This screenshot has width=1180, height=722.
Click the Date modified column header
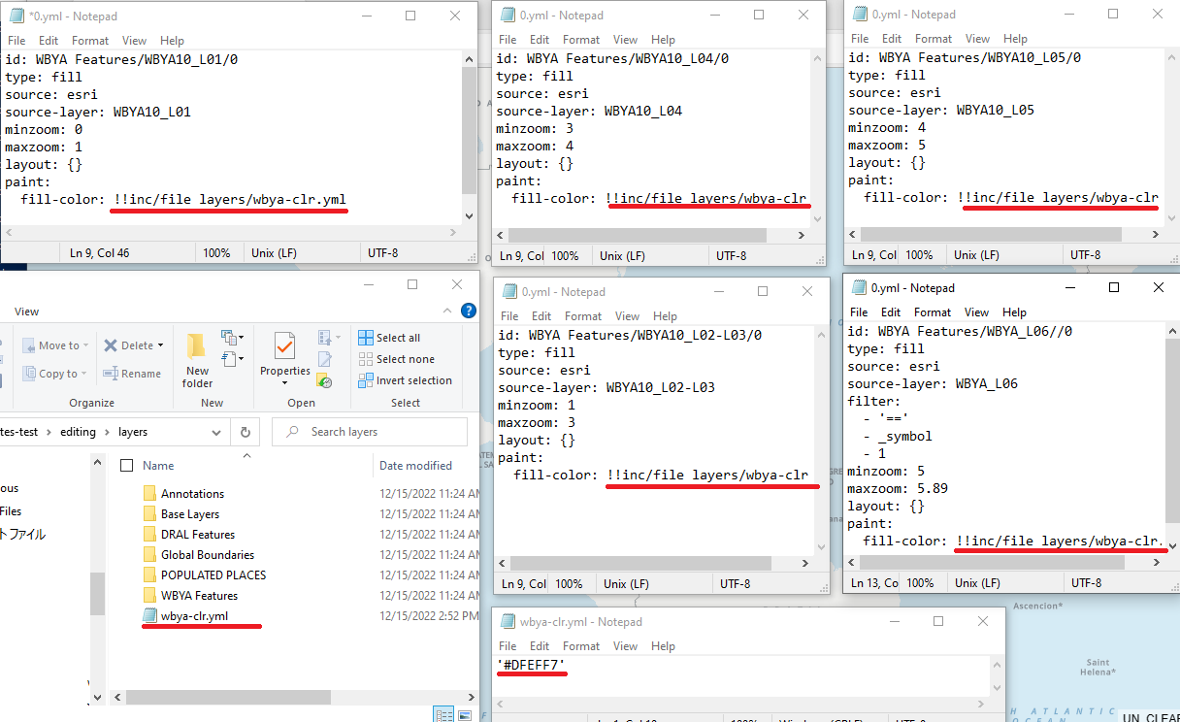pyautogui.click(x=415, y=466)
